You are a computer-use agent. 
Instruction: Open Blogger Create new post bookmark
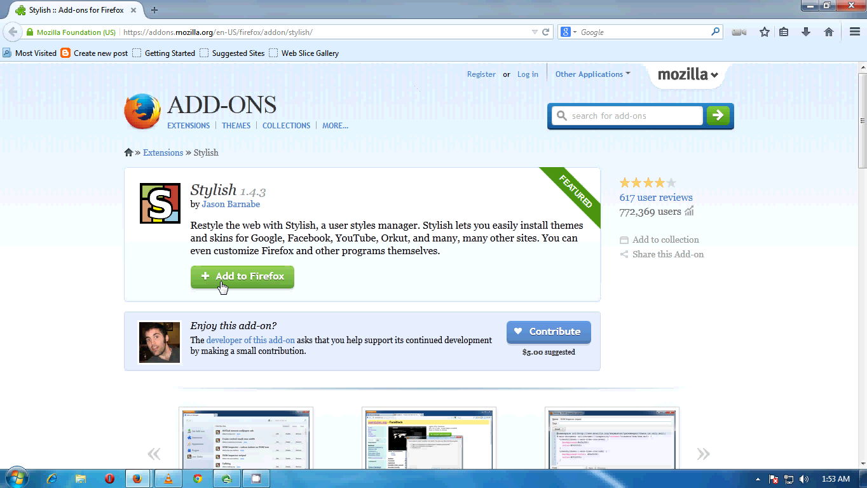[95, 53]
